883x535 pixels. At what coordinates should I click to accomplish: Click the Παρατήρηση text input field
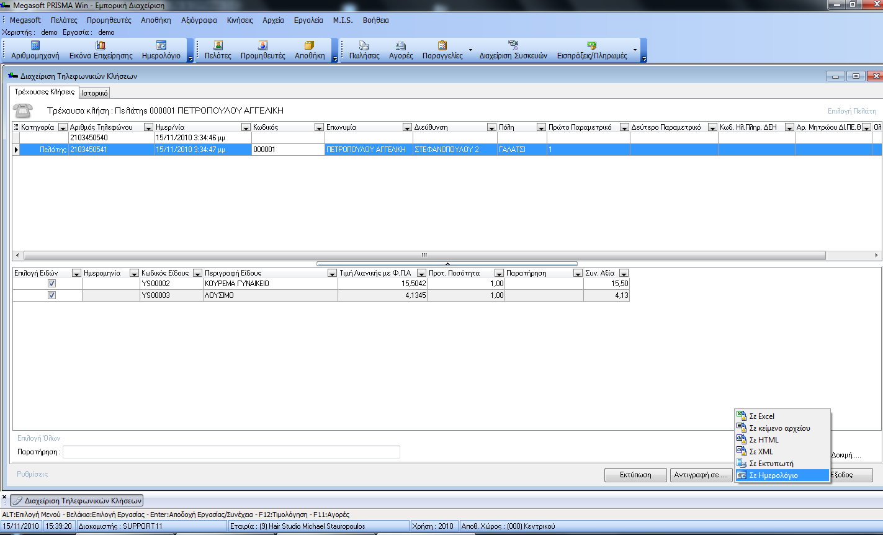pos(231,452)
